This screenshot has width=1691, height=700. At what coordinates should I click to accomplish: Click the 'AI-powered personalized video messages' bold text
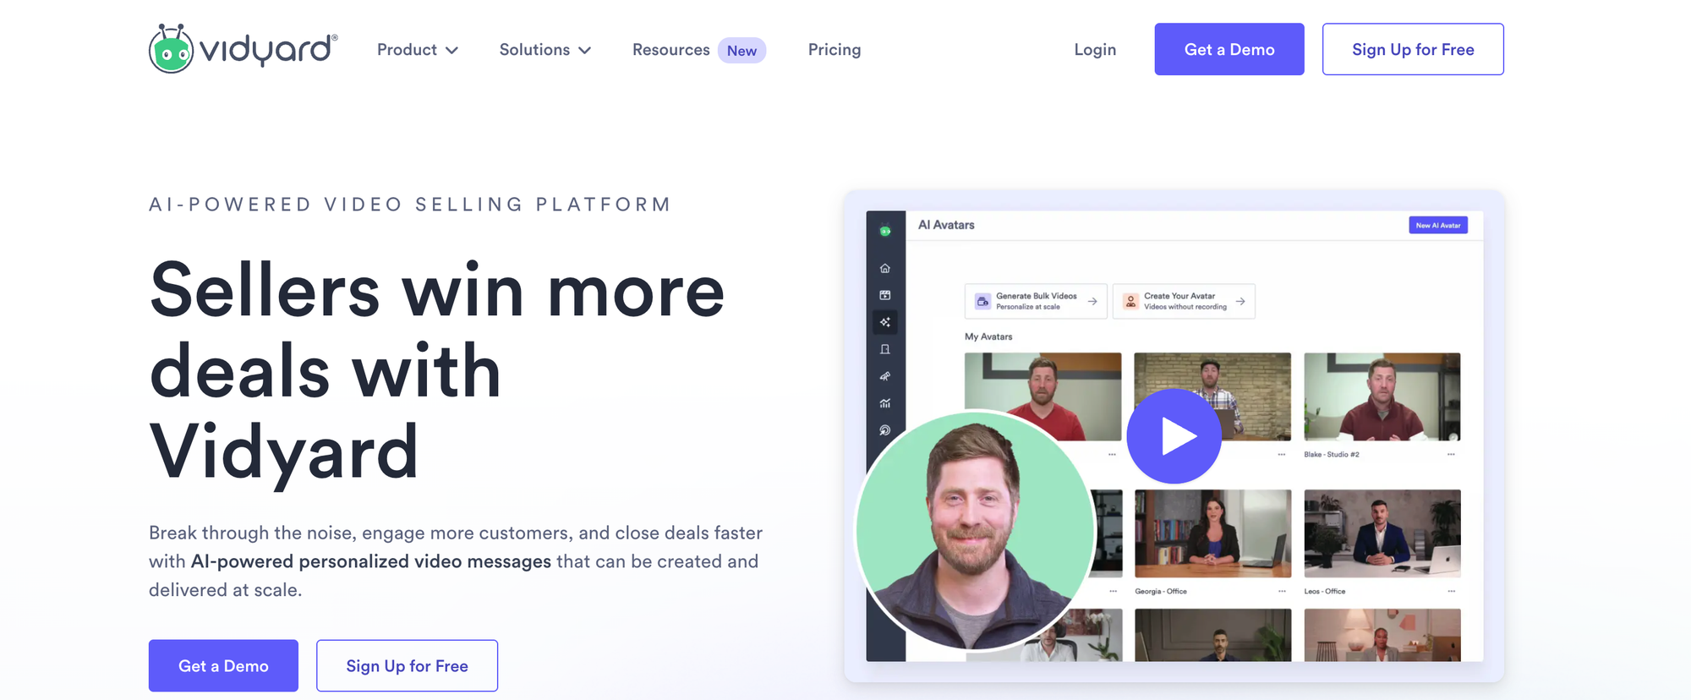371,561
